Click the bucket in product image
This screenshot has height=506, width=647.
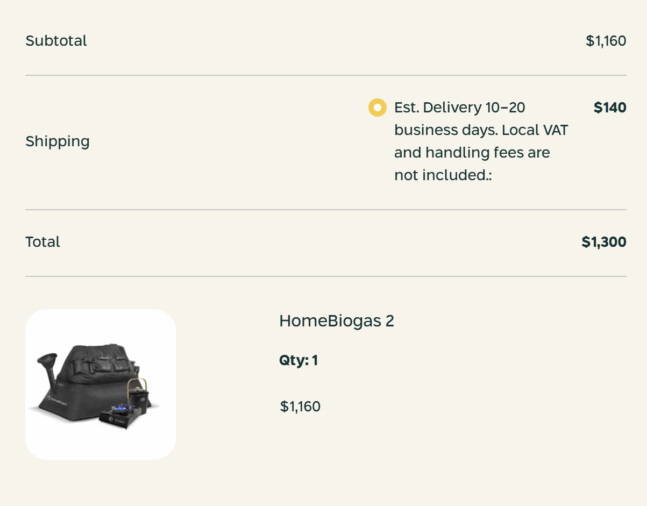pos(138,391)
